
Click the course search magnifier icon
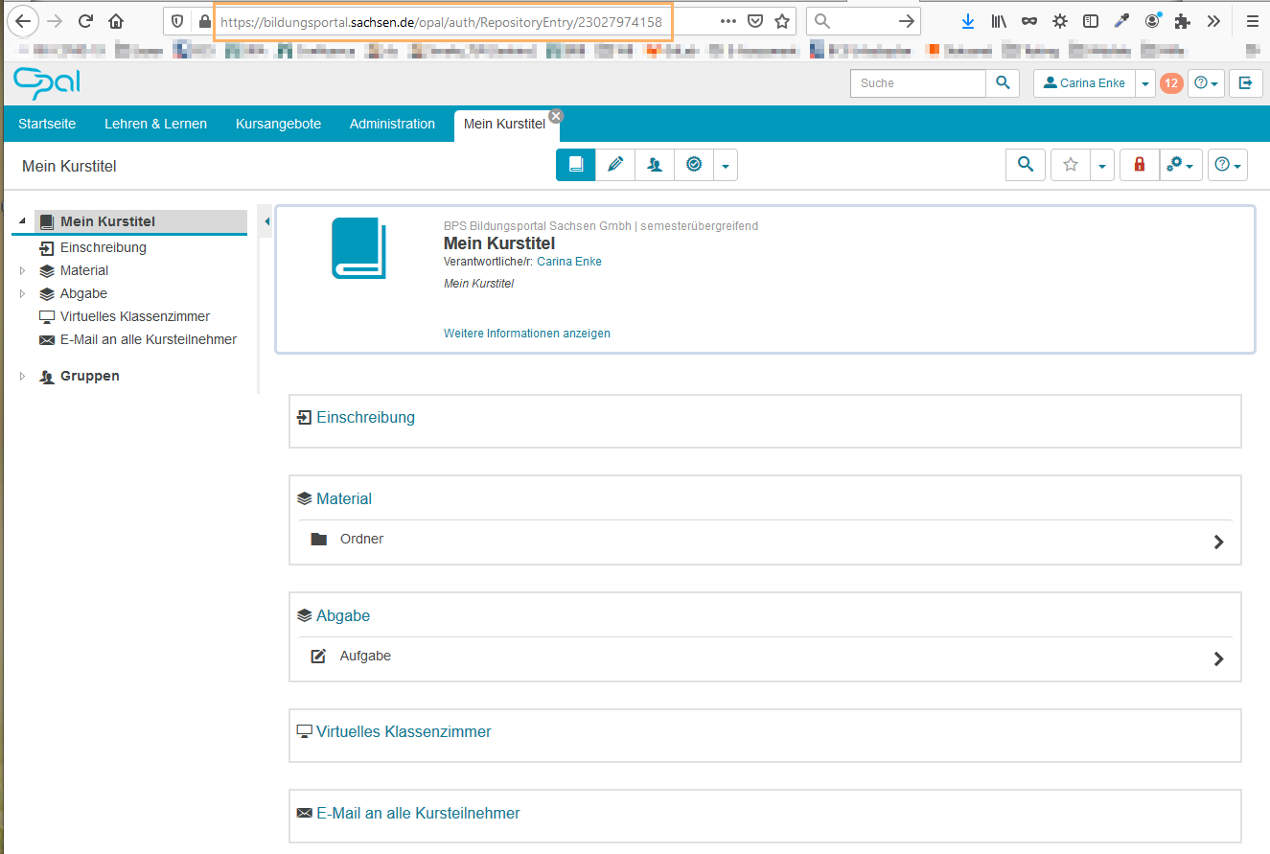coord(1026,165)
